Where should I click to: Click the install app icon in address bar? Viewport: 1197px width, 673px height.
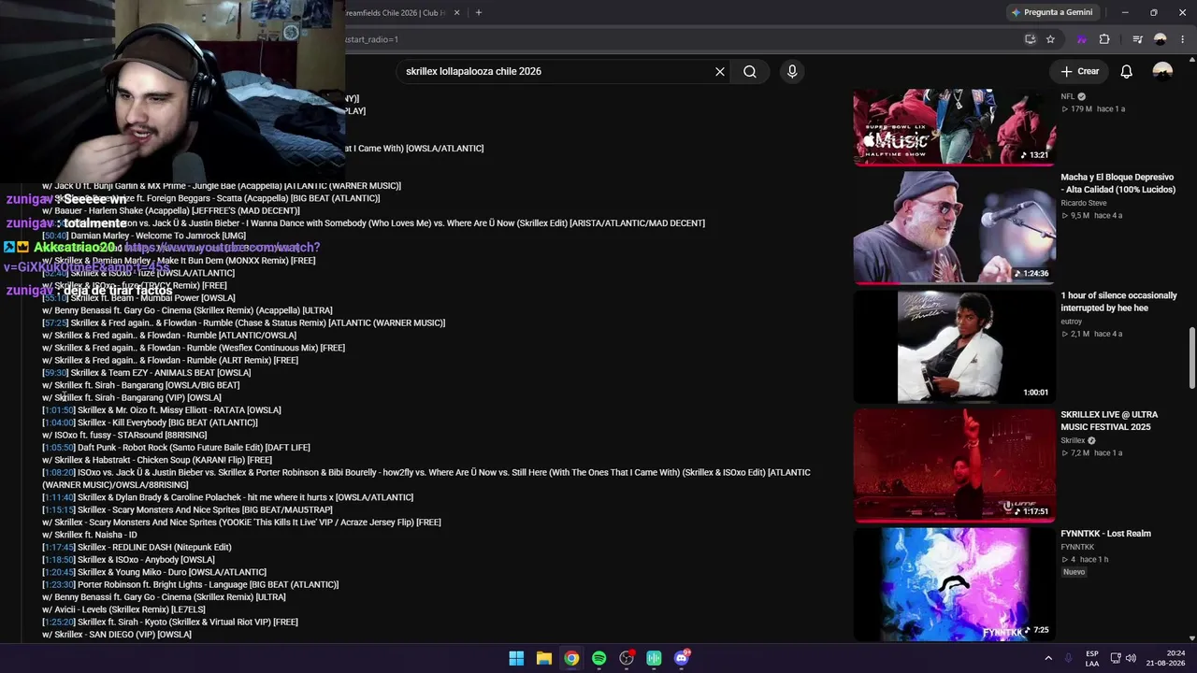tap(1030, 39)
